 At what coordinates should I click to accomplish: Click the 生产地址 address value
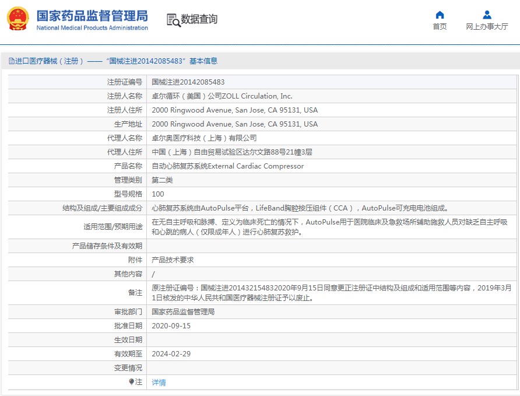(x=235, y=124)
